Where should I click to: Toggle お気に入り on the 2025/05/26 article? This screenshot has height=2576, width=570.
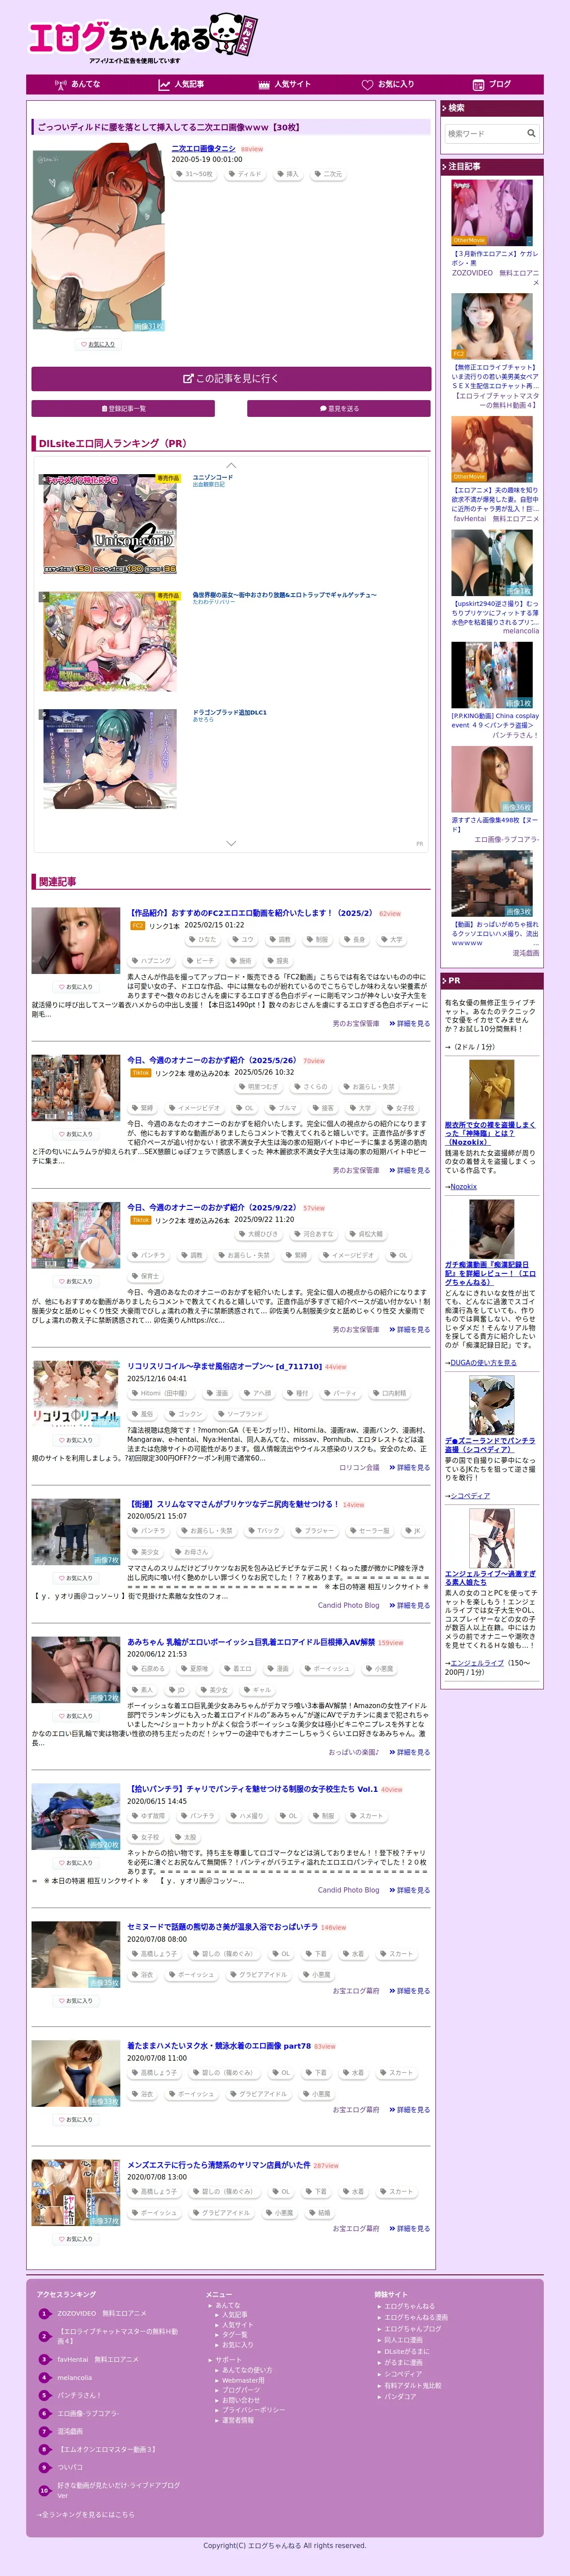click(76, 1134)
